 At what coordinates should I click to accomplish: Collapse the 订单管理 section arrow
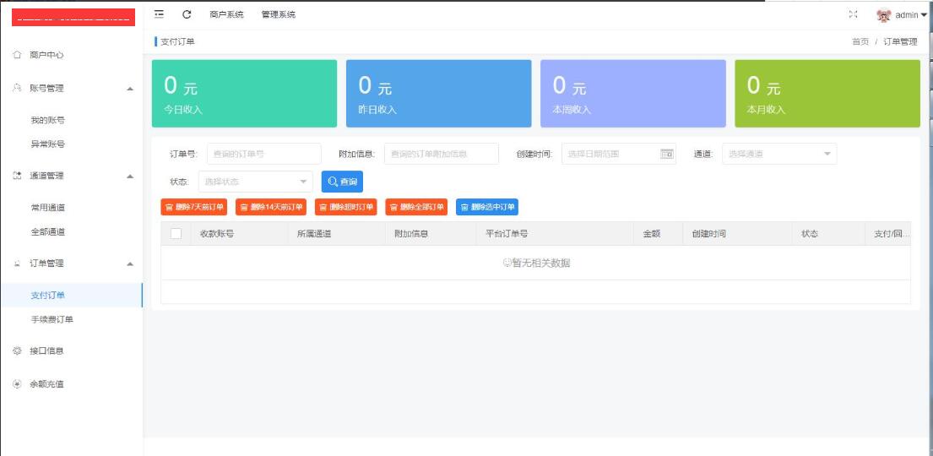click(130, 263)
